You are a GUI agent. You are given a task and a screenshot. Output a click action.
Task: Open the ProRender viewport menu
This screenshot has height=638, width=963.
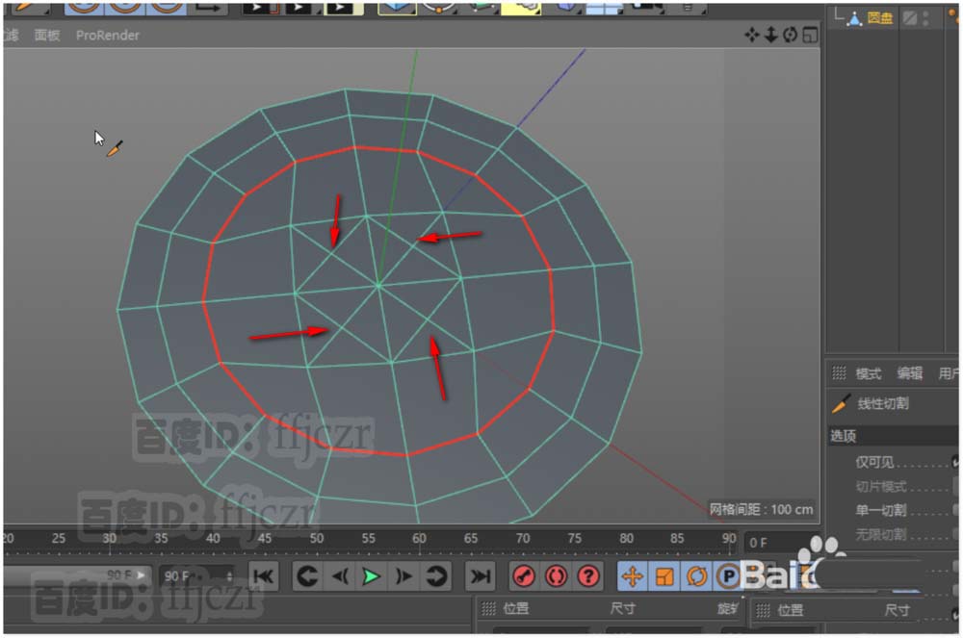click(x=108, y=35)
